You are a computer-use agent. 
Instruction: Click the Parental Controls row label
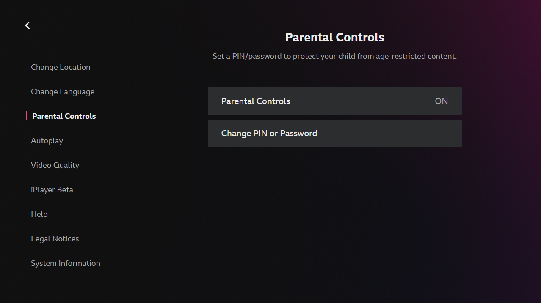pos(255,101)
